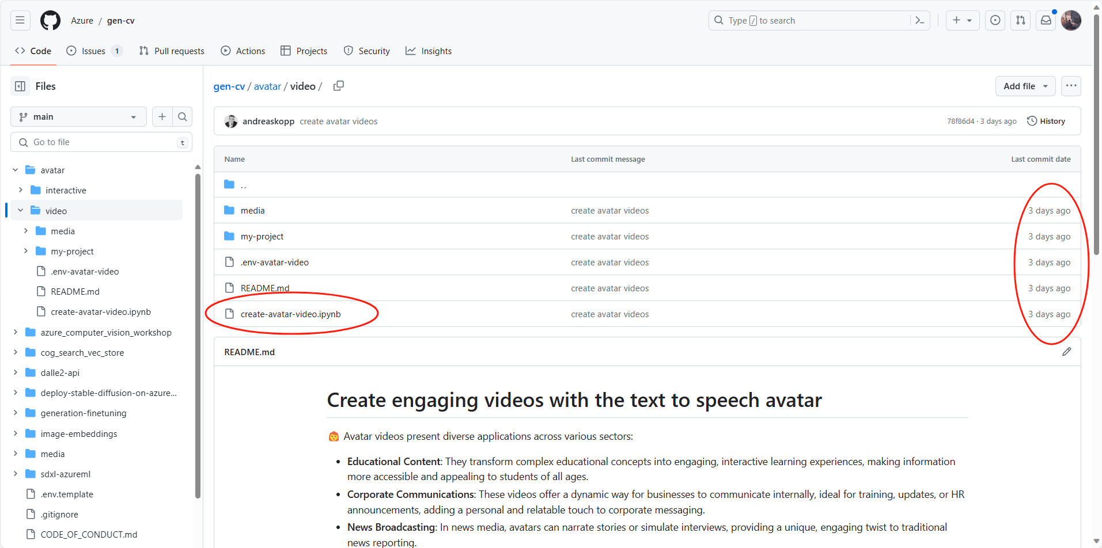Open the Projects tab
The width and height of the screenshot is (1102, 548).
coord(304,51)
